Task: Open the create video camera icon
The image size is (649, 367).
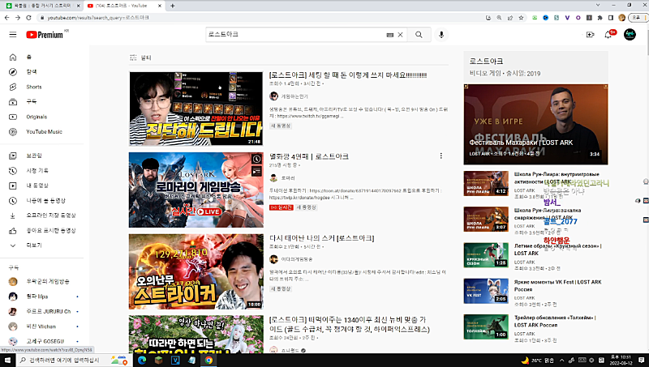Action: (590, 35)
